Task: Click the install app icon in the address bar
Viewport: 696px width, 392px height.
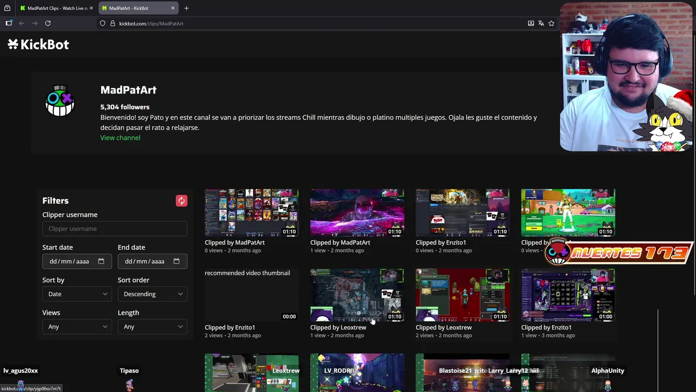Action: point(531,23)
